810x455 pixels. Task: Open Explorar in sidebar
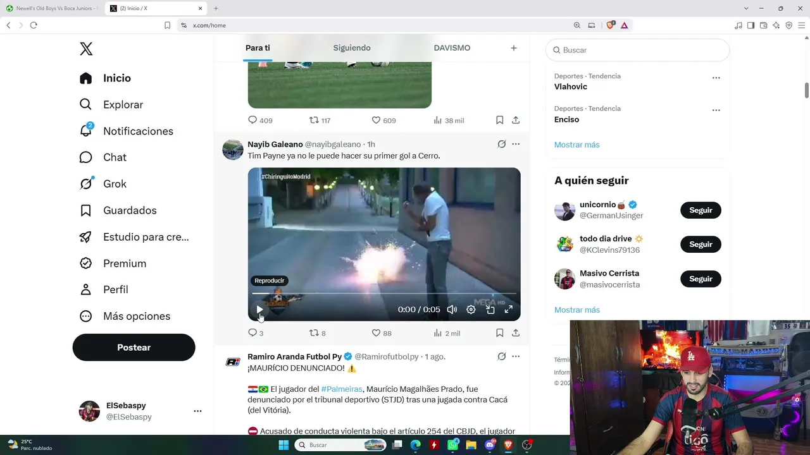[111, 105]
